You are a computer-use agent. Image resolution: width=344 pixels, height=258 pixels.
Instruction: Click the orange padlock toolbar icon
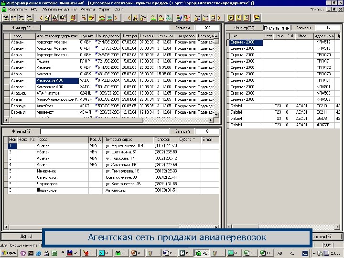(x=161, y=18)
